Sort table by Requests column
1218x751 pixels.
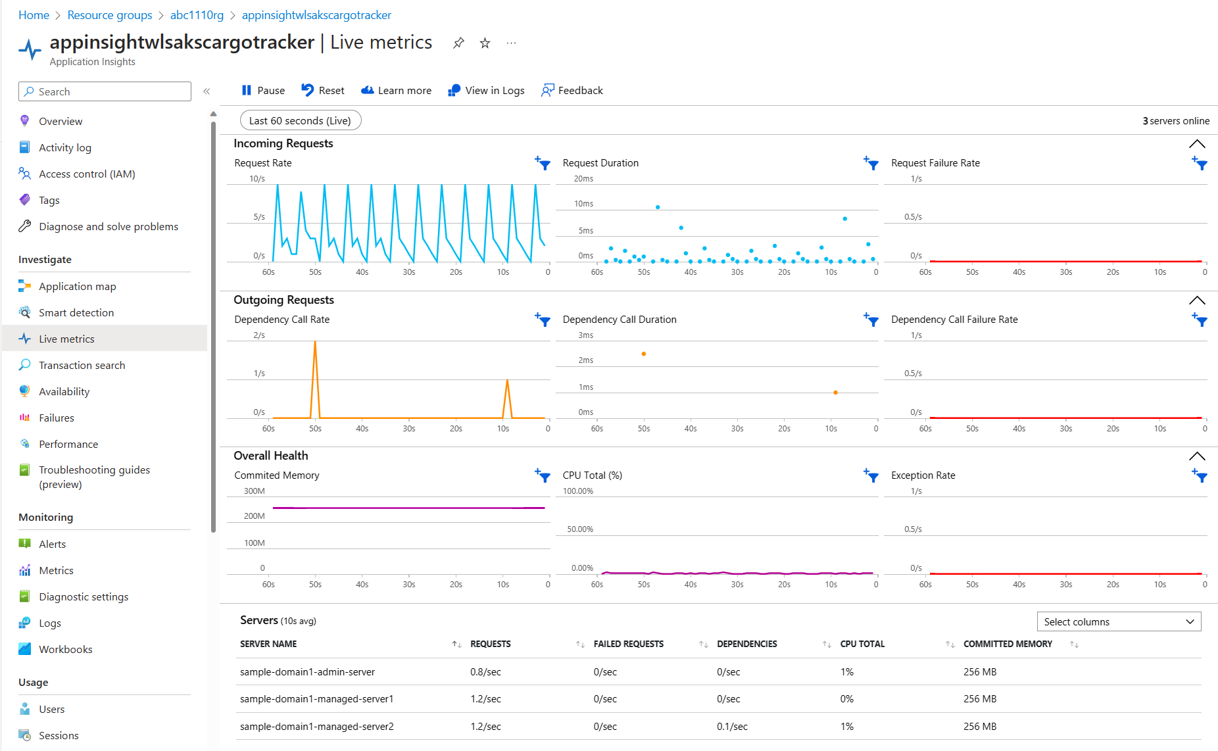(580, 644)
